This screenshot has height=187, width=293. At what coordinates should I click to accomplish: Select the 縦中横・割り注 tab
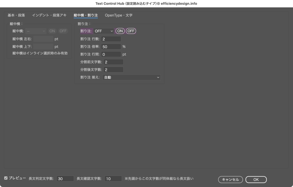[86, 15]
